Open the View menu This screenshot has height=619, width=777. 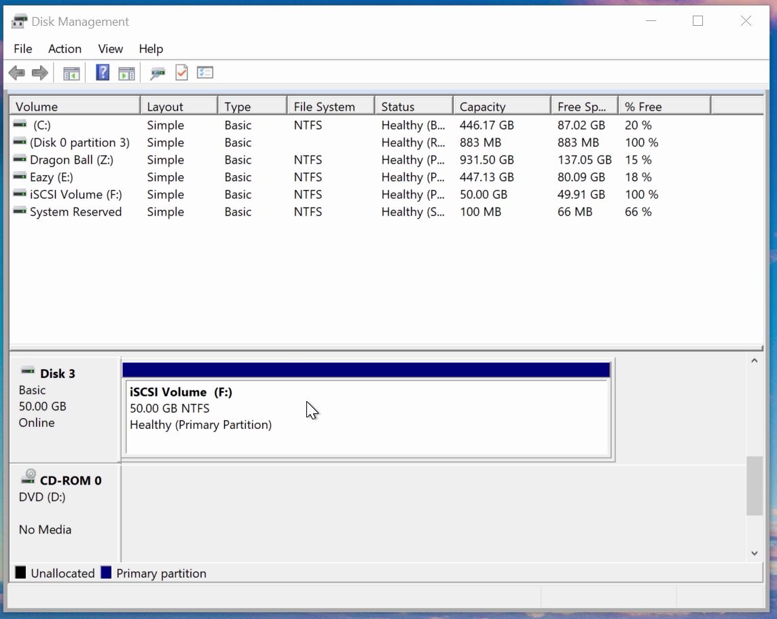(x=110, y=49)
